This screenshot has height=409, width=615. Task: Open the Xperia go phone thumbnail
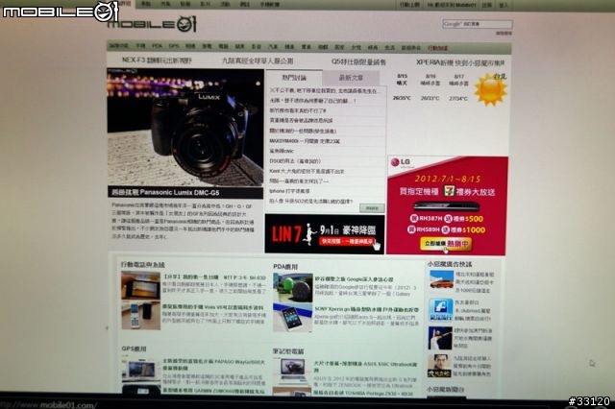click(292, 318)
